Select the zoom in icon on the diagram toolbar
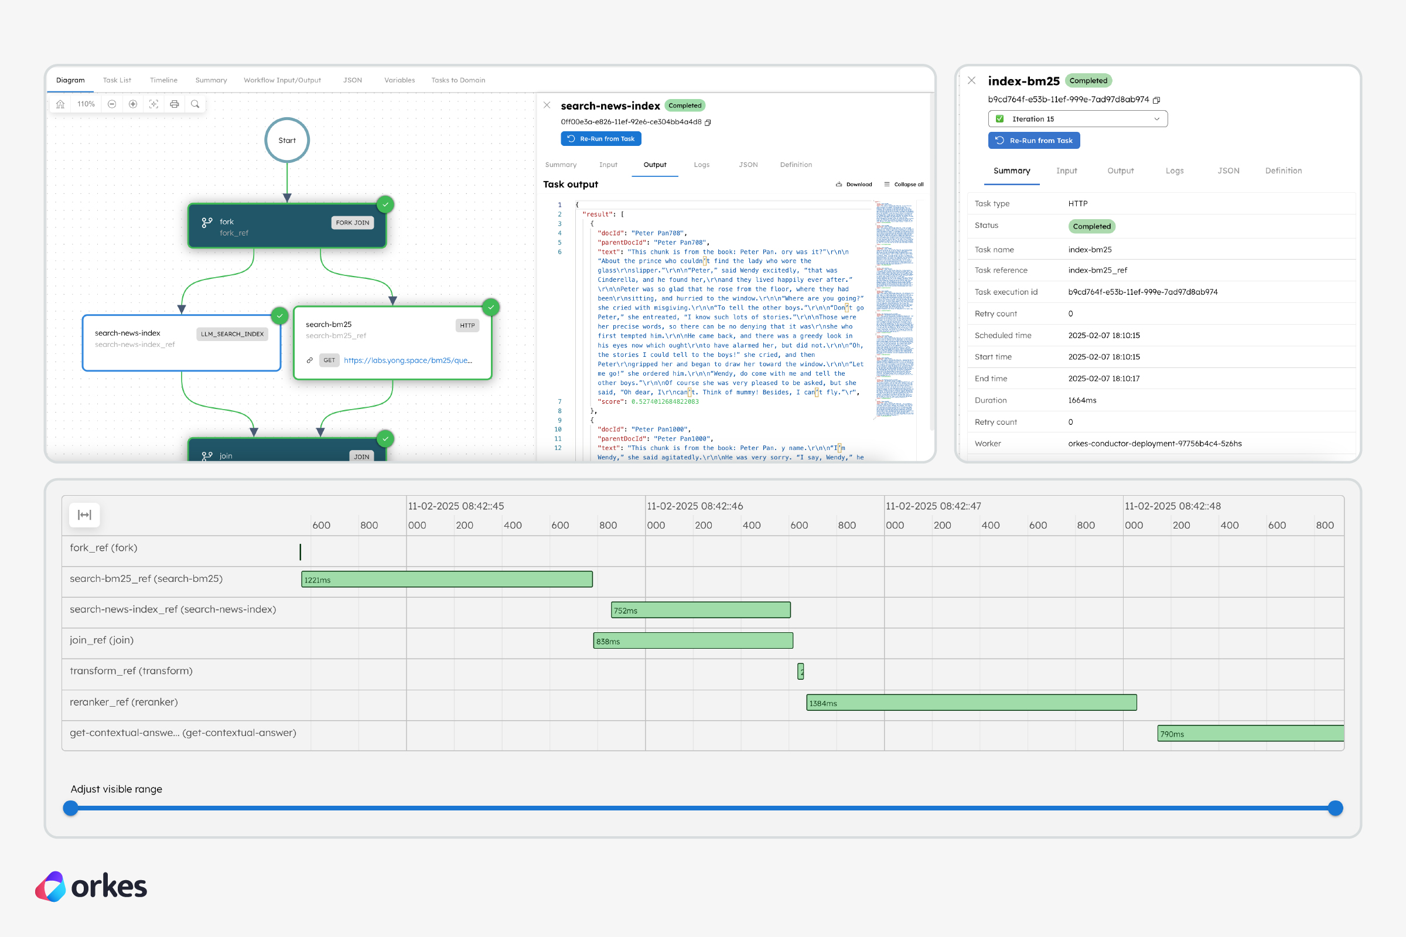The height and width of the screenshot is (937, 1406). click(x=133, y=103)
